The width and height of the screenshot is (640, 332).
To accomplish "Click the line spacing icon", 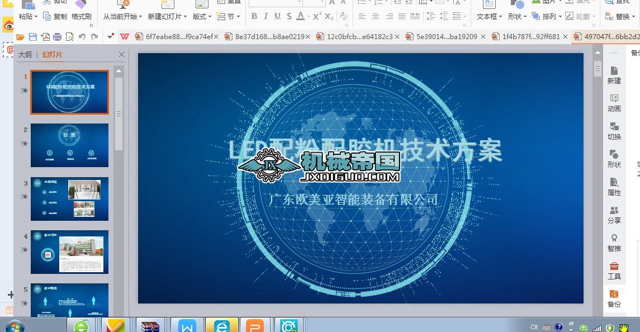I will tap(430, 16).
